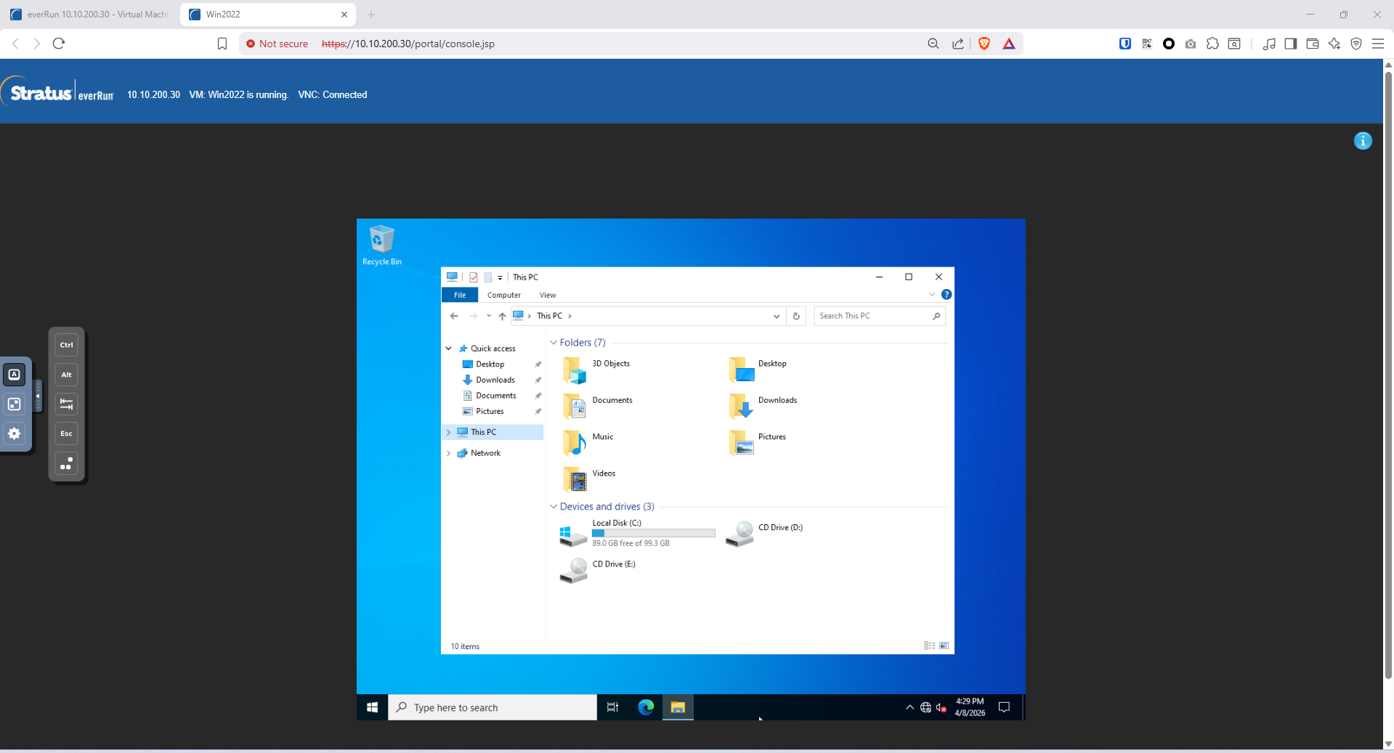Open Microsoft Edge from the VM taskbar

[645, 707]
